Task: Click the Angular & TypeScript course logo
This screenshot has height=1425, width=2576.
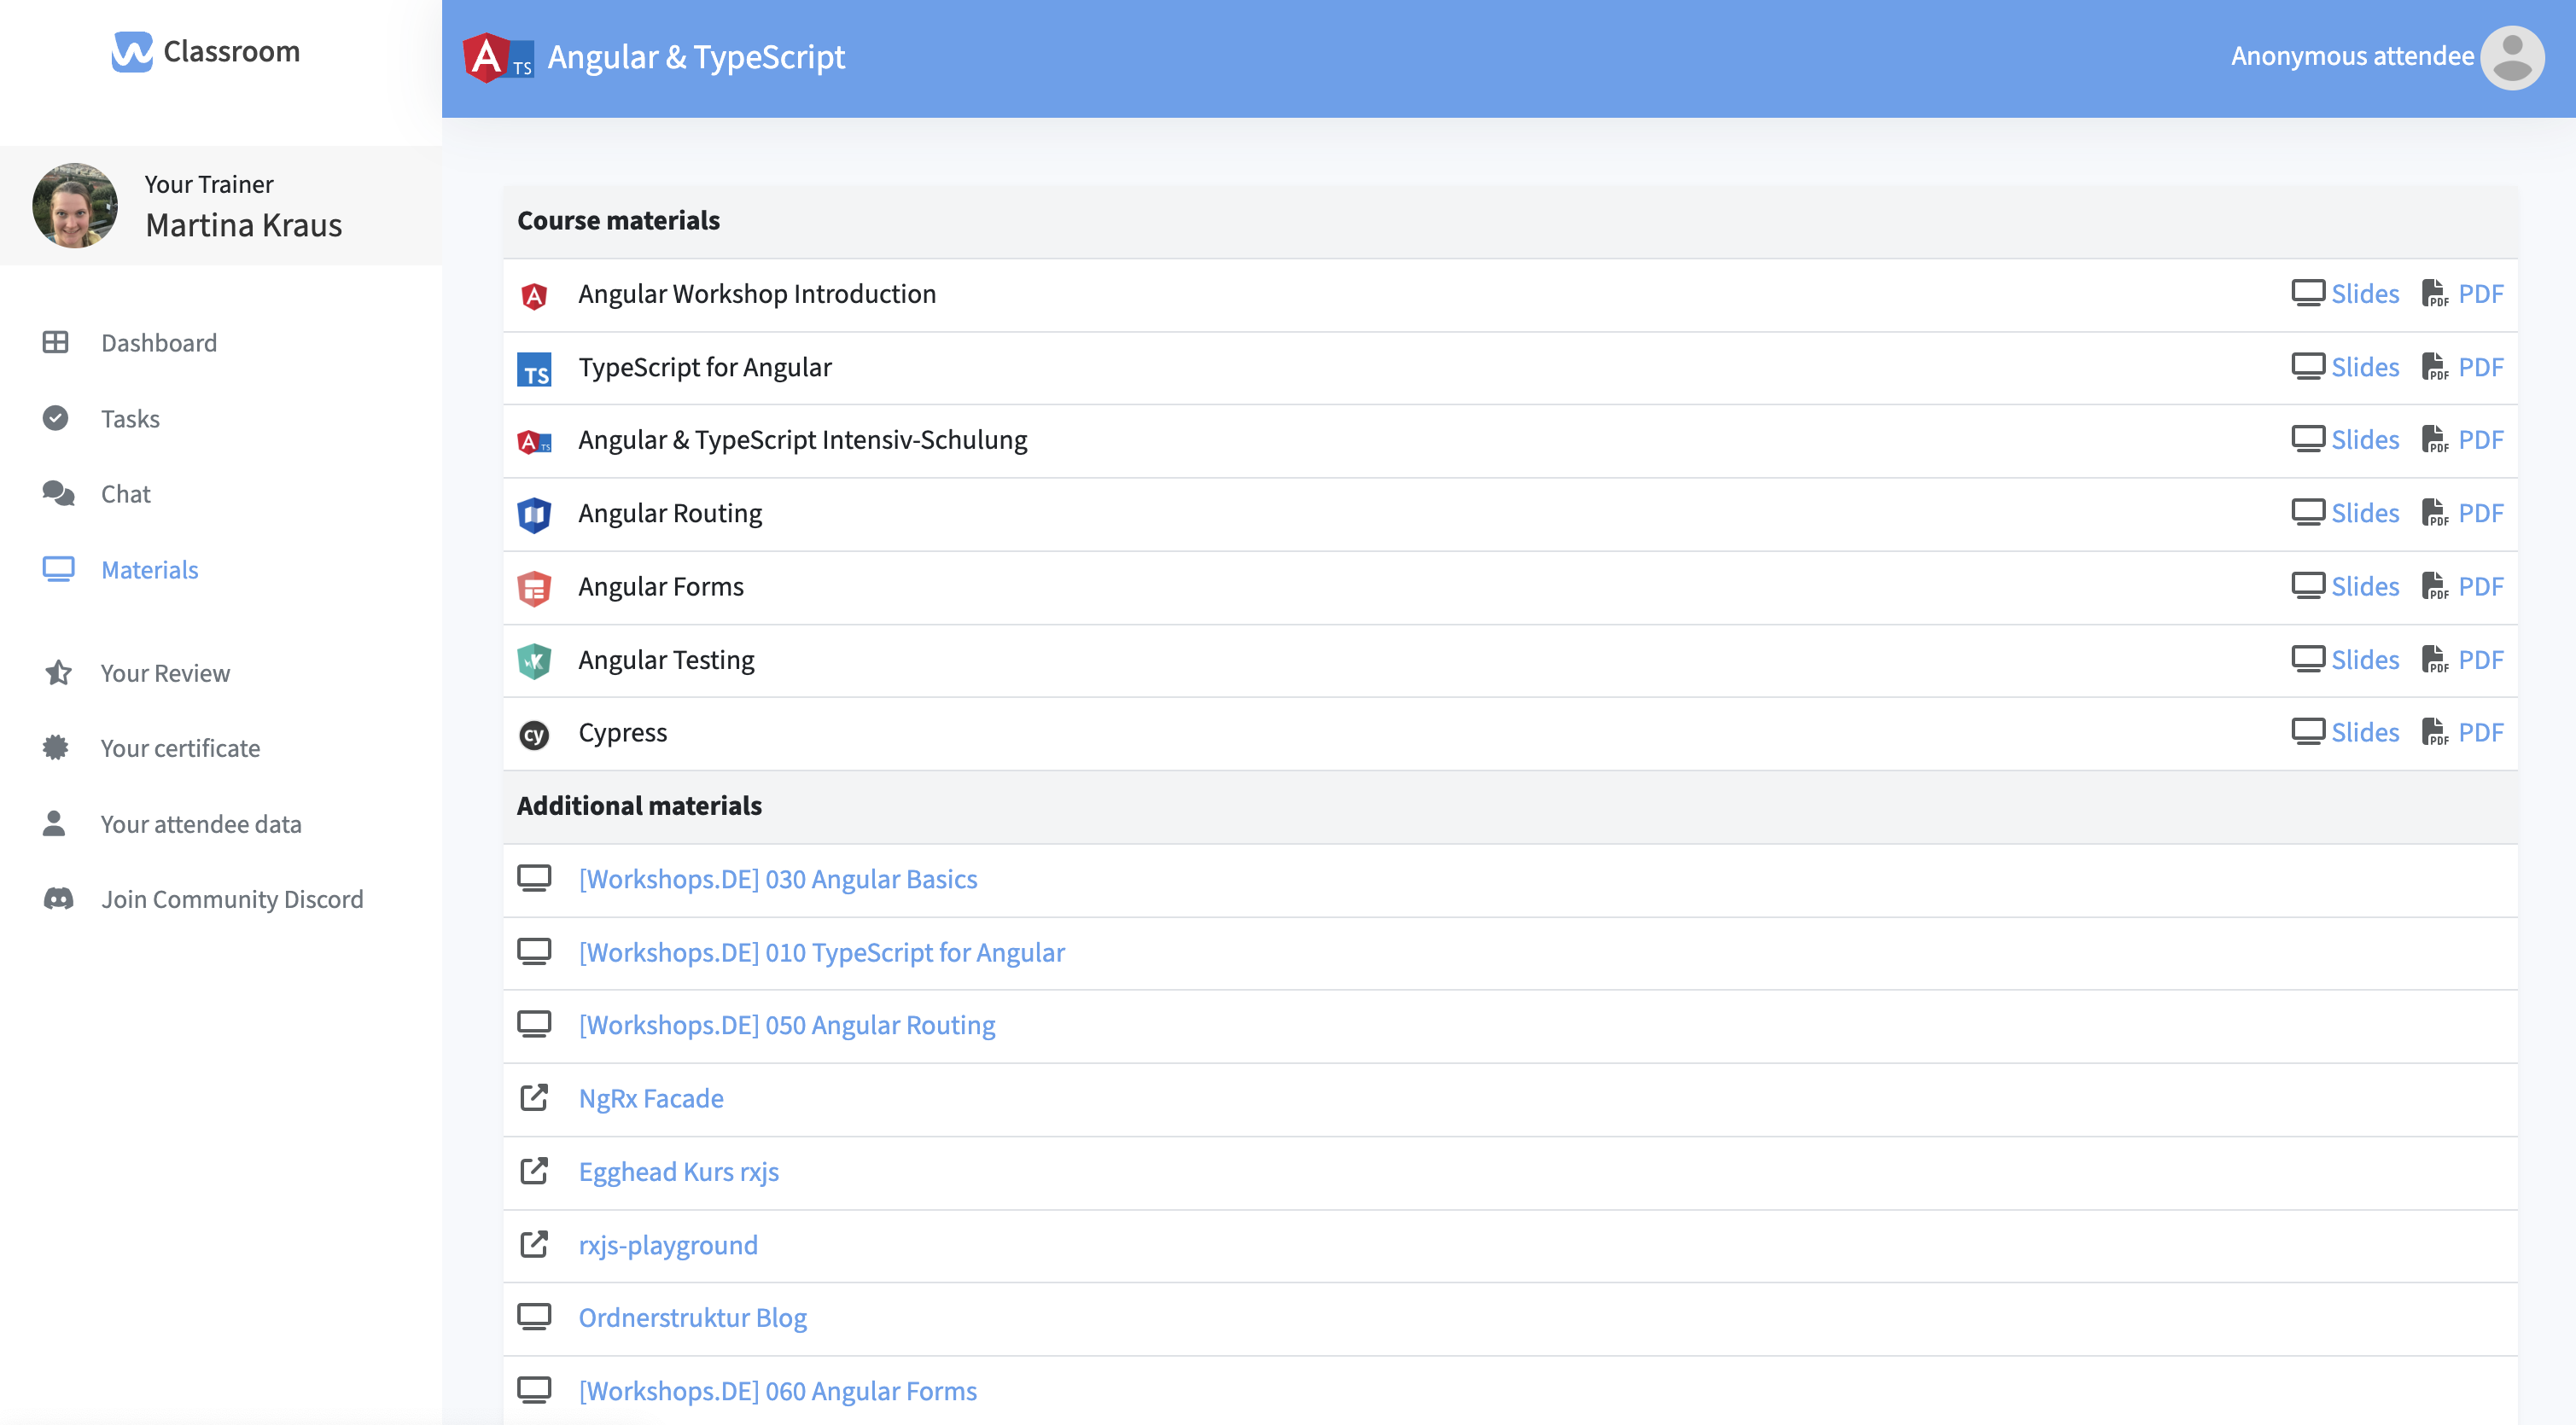Action: pyautogui.click(x=498, y=58)
